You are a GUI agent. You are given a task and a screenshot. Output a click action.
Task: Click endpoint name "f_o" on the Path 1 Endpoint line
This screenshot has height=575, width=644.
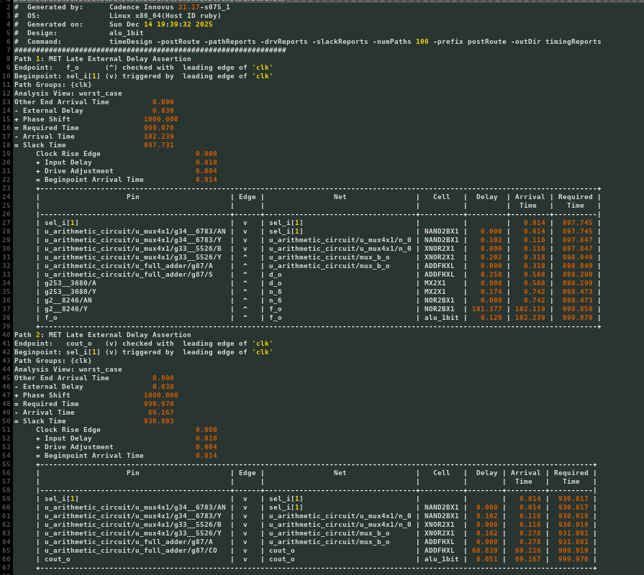[x=72, y=68]
